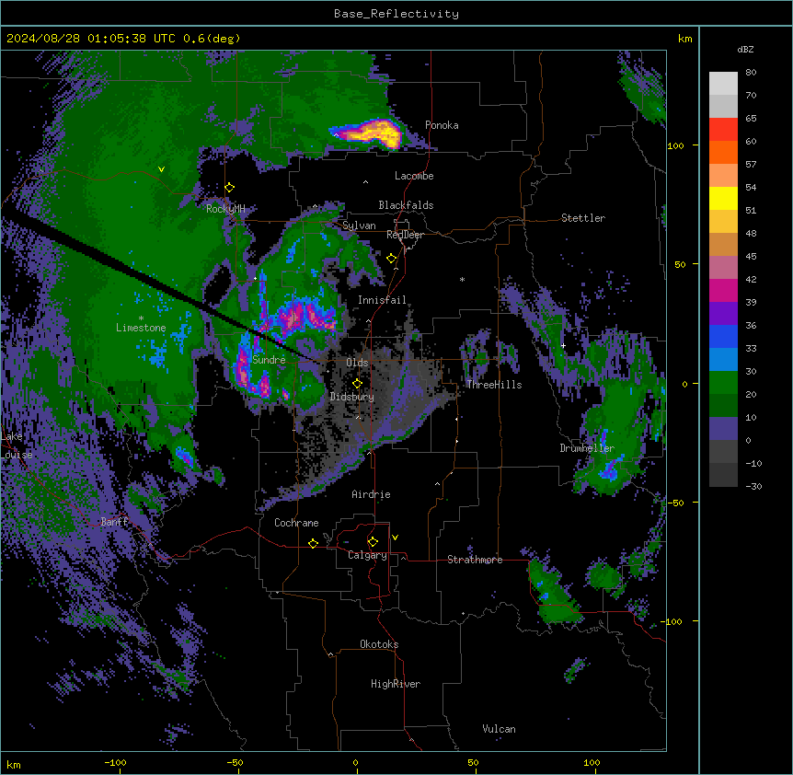Click the 42 dBZ magenta legend swatch
This screenshot has height=775, width=793.
tap(723, 290)
